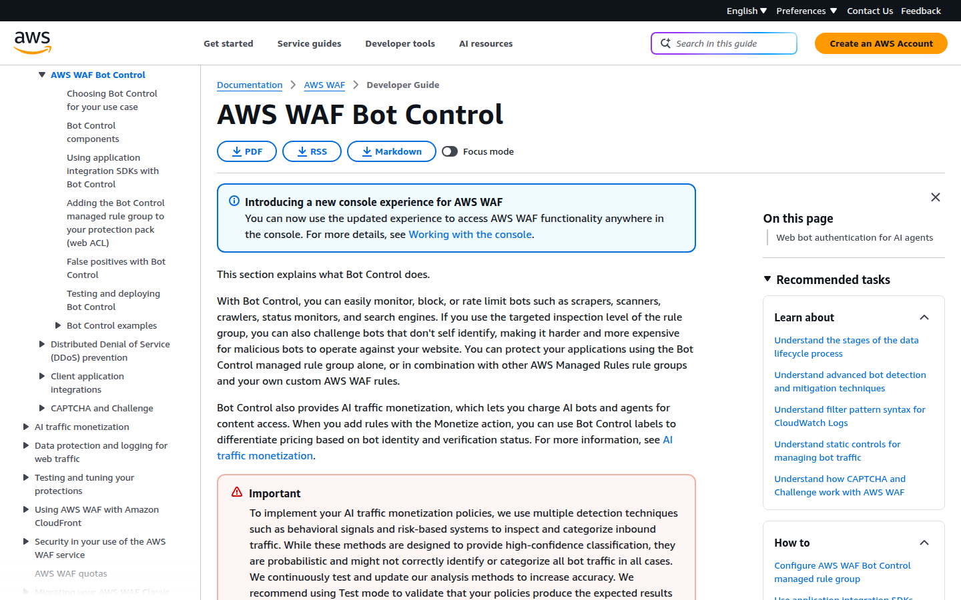Open Understand advanced bot detection techniques
961x600 pixels.
850,381
